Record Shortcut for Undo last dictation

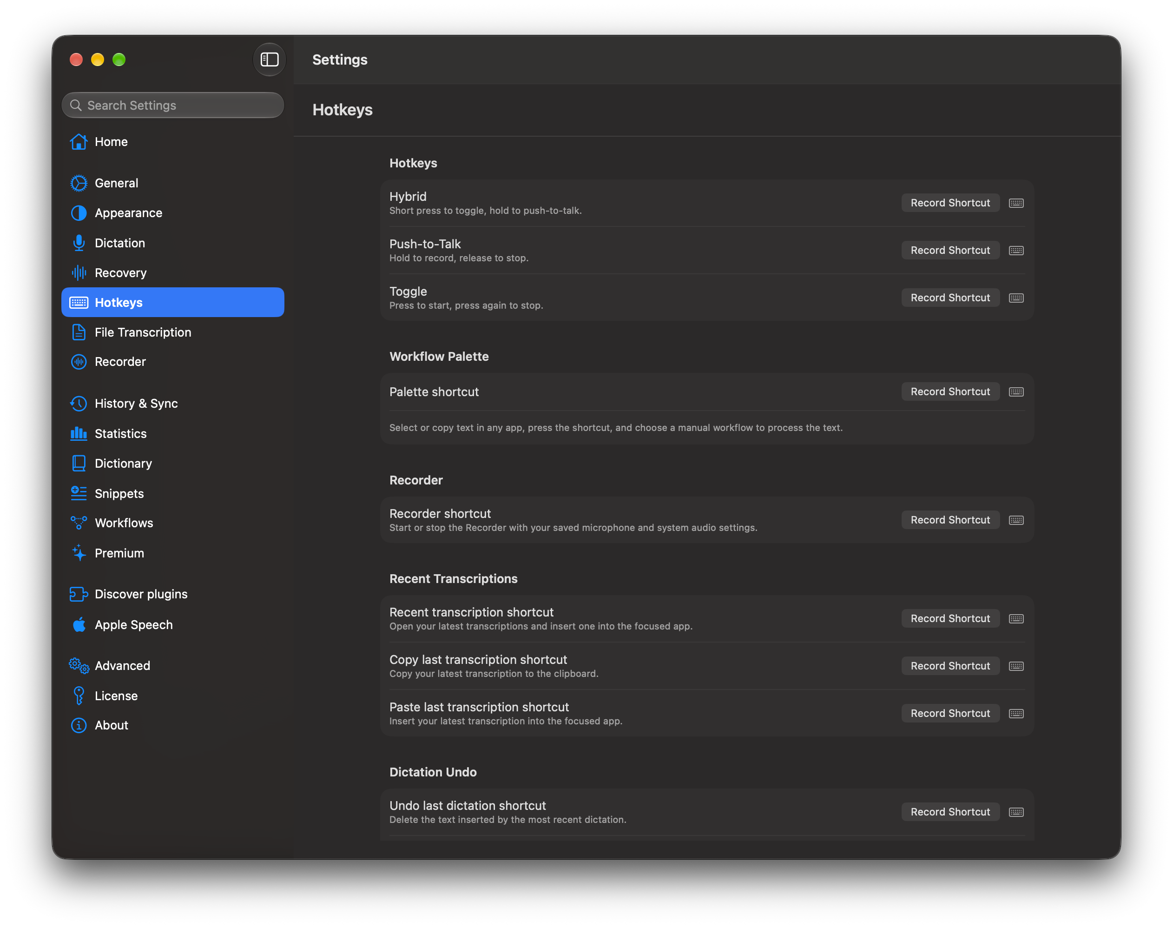click(x=950, y=811)
